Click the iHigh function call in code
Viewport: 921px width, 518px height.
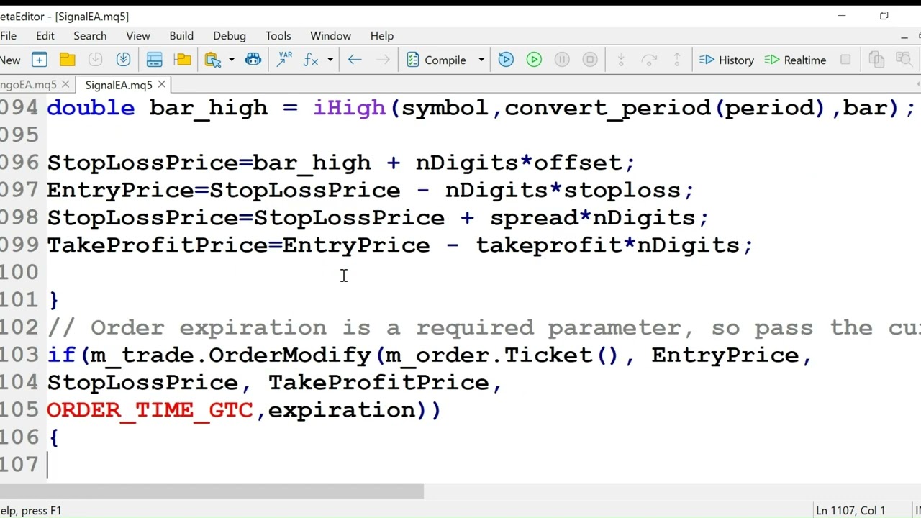pos(349,108)
